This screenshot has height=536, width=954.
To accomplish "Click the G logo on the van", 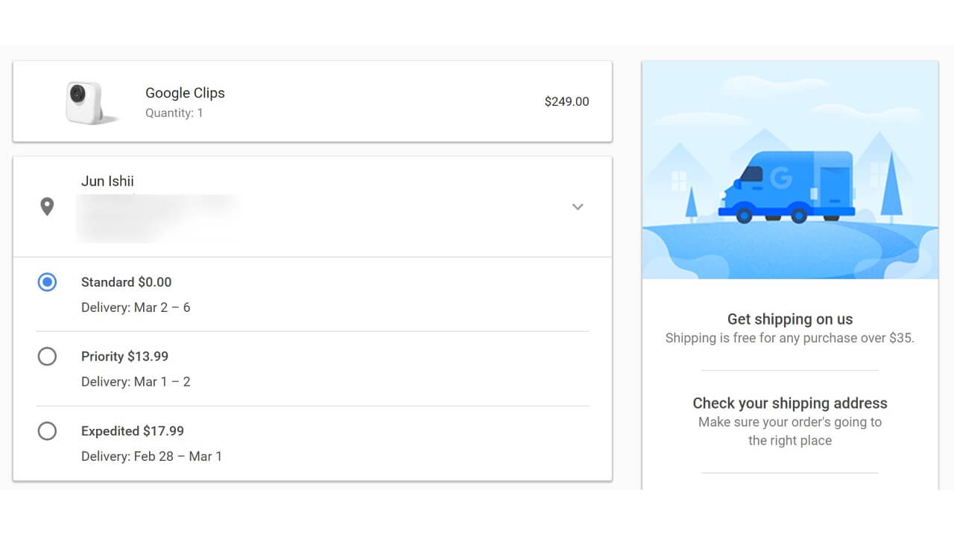I will coord(780,178).
